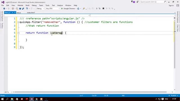Toggle bookmark with the bookmark icon
This screenshot has height=101, width=180.
[x=103, y=9]
